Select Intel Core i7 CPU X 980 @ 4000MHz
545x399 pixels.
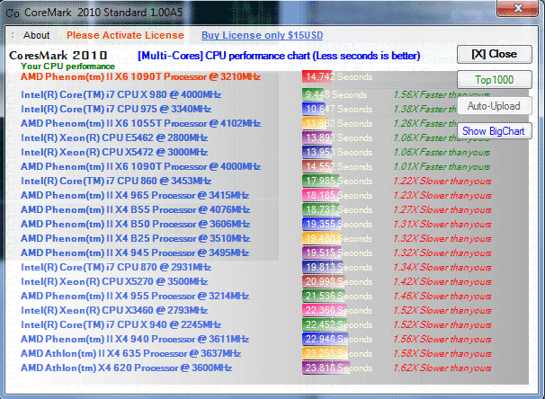(x=121, y=94)
